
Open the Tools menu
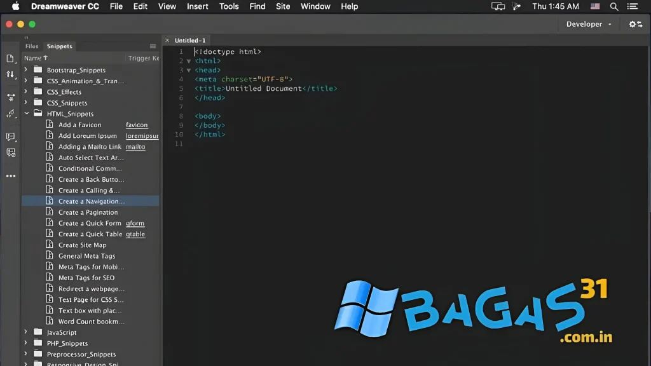pyautogui.click(x=229, y=6)
